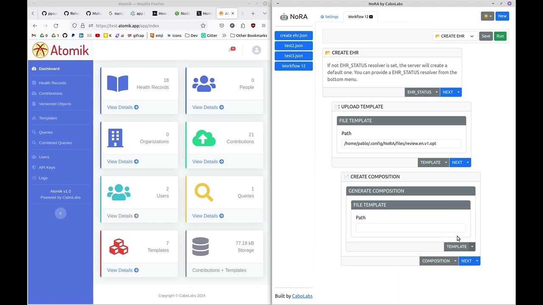Click the Storage database icon

click(200, 247)
